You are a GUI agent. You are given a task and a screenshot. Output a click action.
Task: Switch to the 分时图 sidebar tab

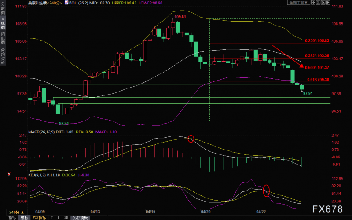coord(3,9)
